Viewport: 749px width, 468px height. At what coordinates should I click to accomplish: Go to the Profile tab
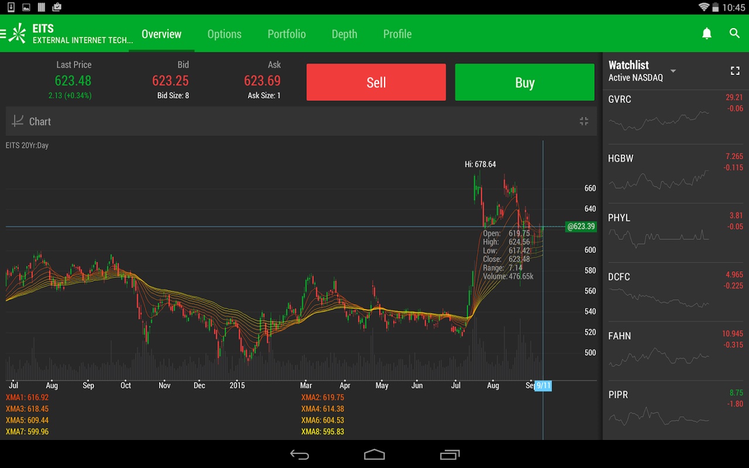(x=397, y=34)
